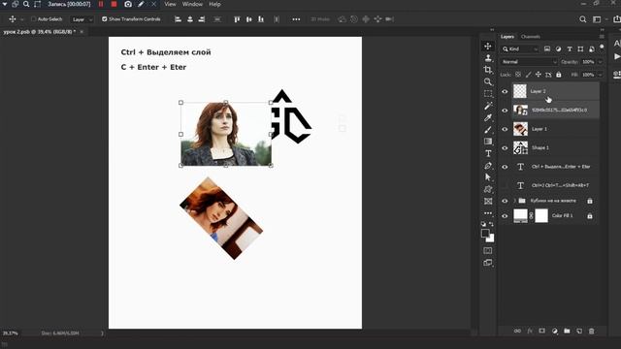Open the Fill slider dropdown arrow
This screenshot has width=621, height=349.
[x=601, y=75]
